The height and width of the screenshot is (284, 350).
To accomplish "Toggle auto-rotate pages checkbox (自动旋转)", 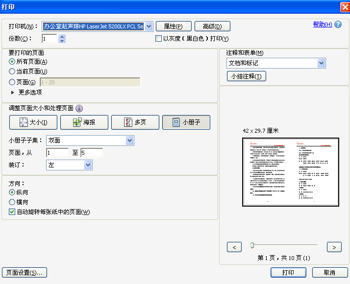I will pos(12,212).
